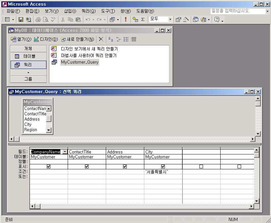Click the Query Type toolbar icon
Viewport: 271px width, 223px height.
(112, 20)
